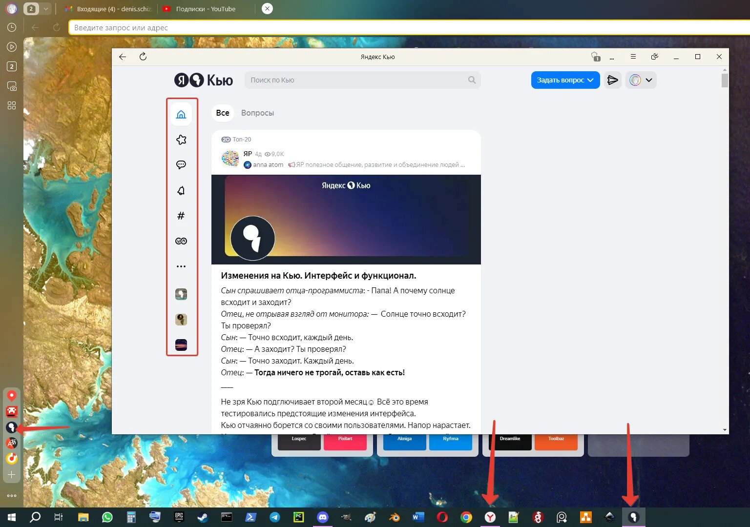Open the red map pin app in side panel
The width and height of the screenshot is (750, 527).
pyautogui.click(x=12, y=396)
